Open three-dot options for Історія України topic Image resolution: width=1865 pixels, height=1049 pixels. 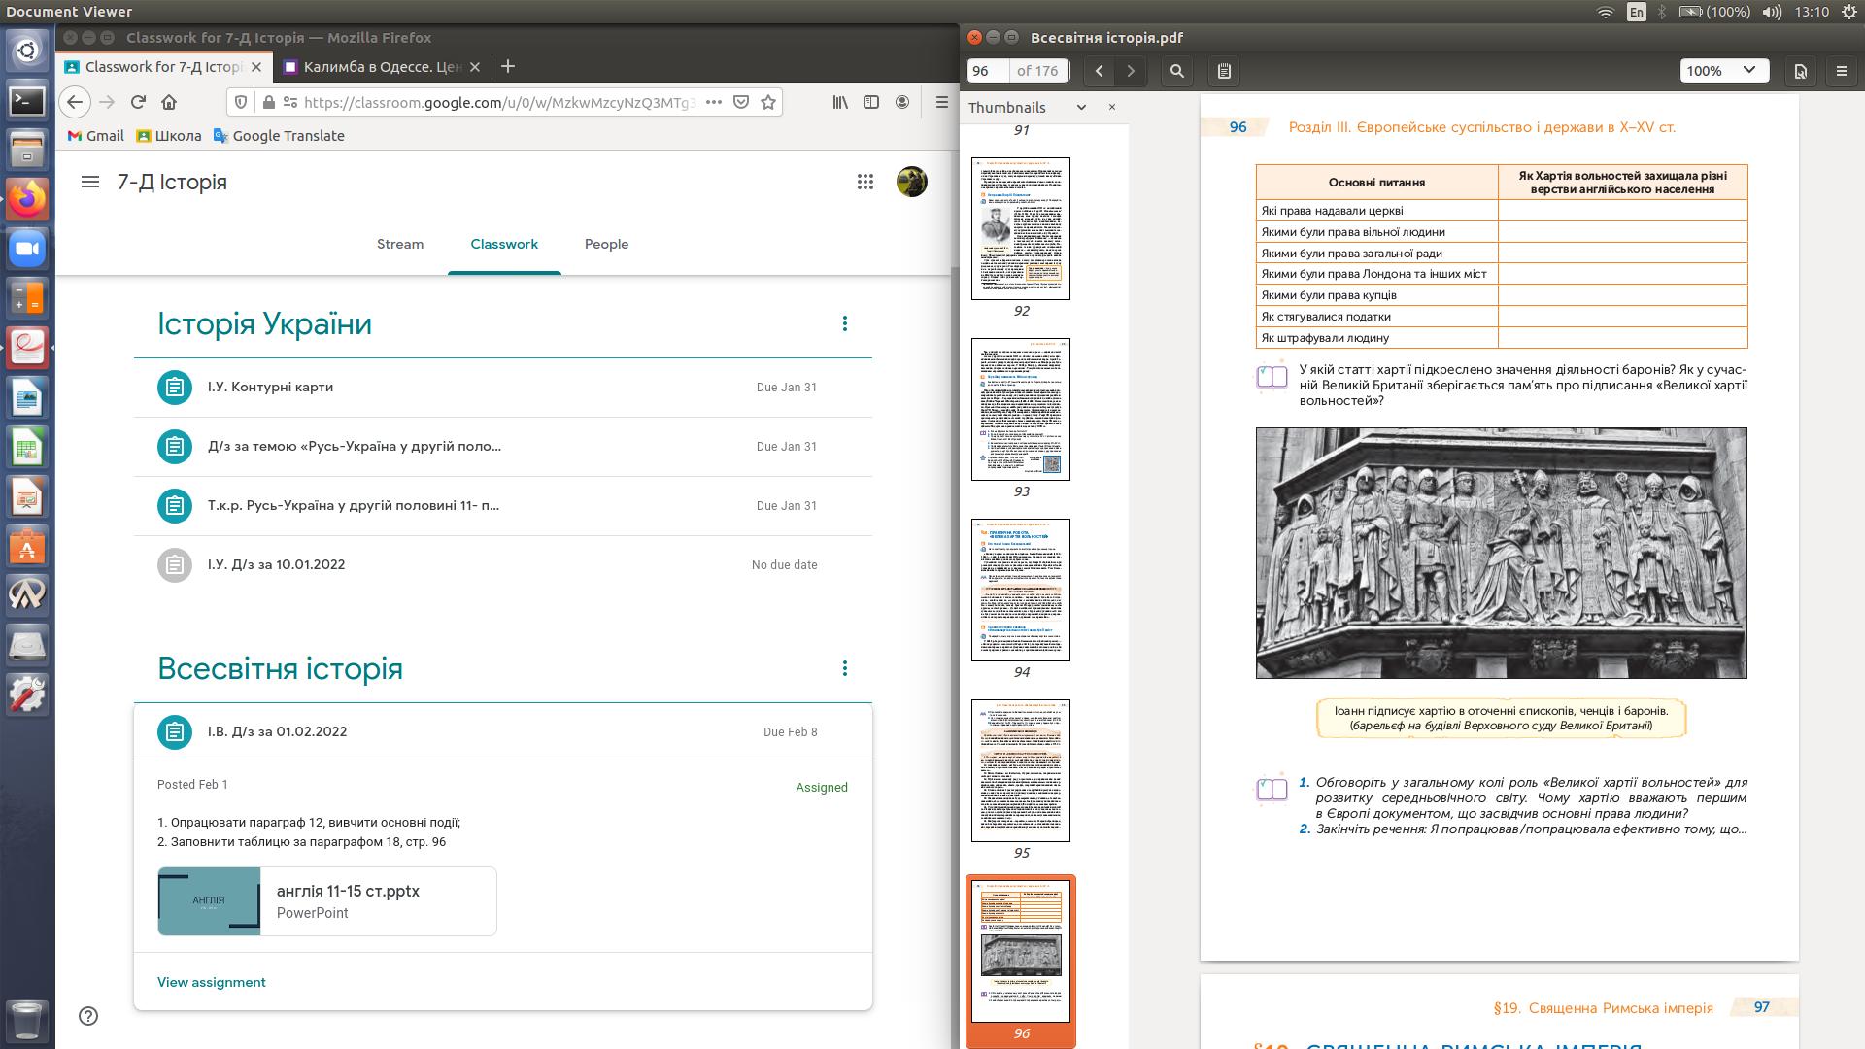pos(844,323)
